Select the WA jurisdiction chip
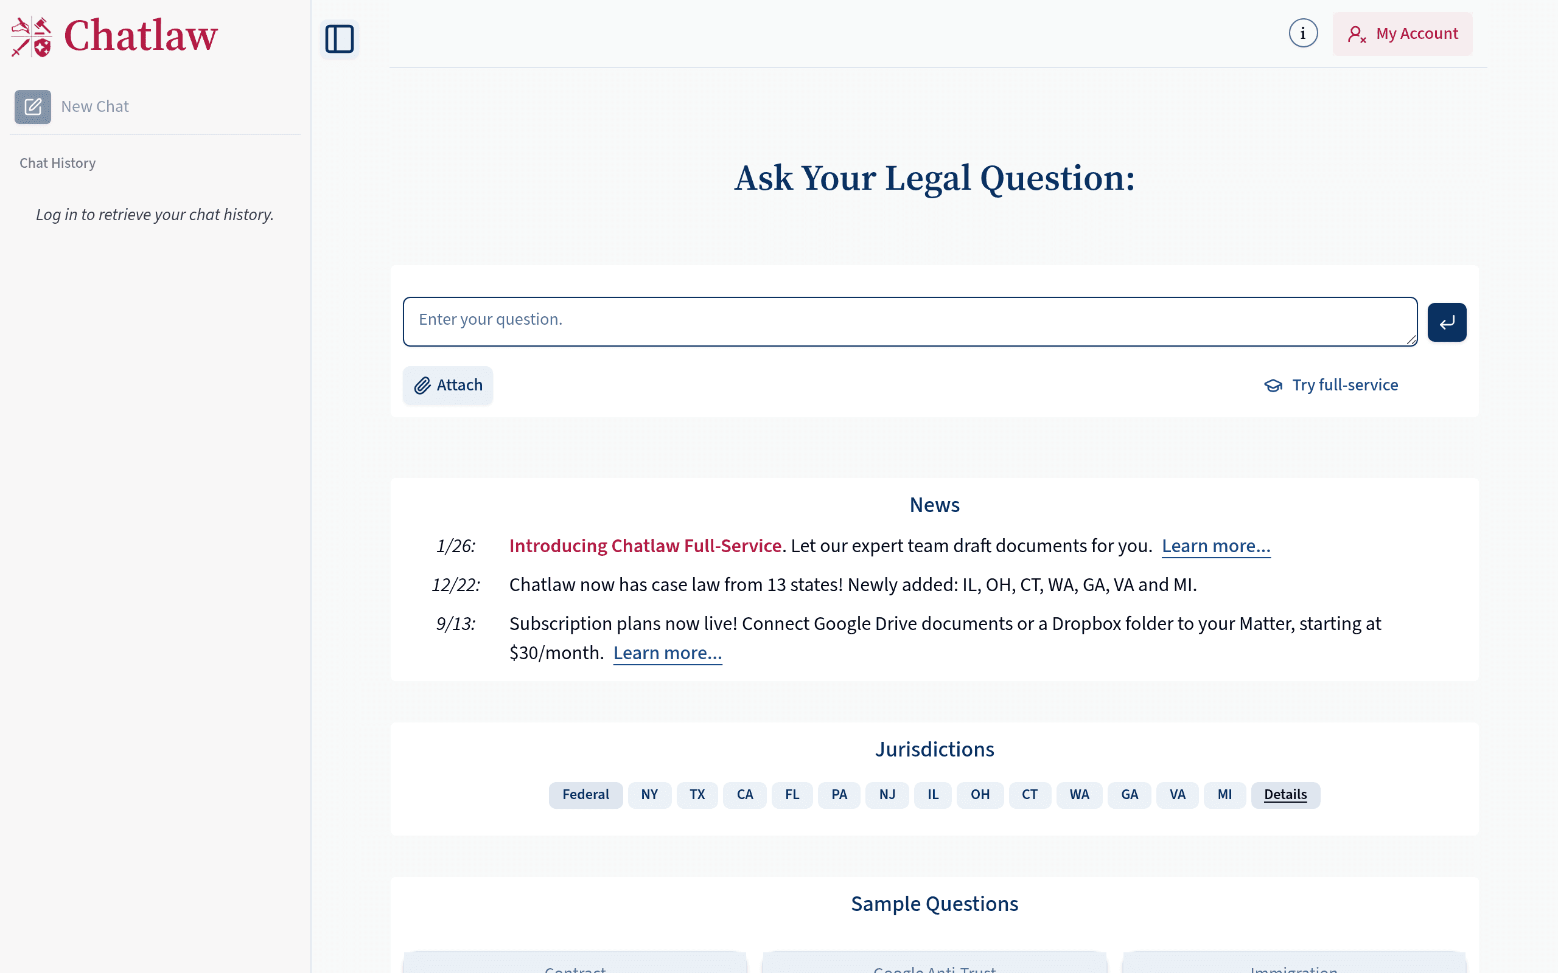Image resolution: width=1558 pixels, height=973 pixels. [1079, 795]
